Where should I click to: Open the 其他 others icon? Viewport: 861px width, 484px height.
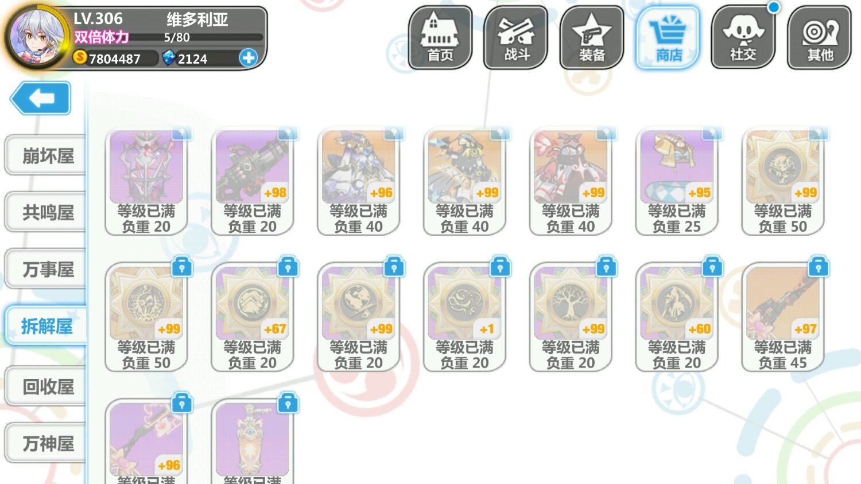[819, 38]
